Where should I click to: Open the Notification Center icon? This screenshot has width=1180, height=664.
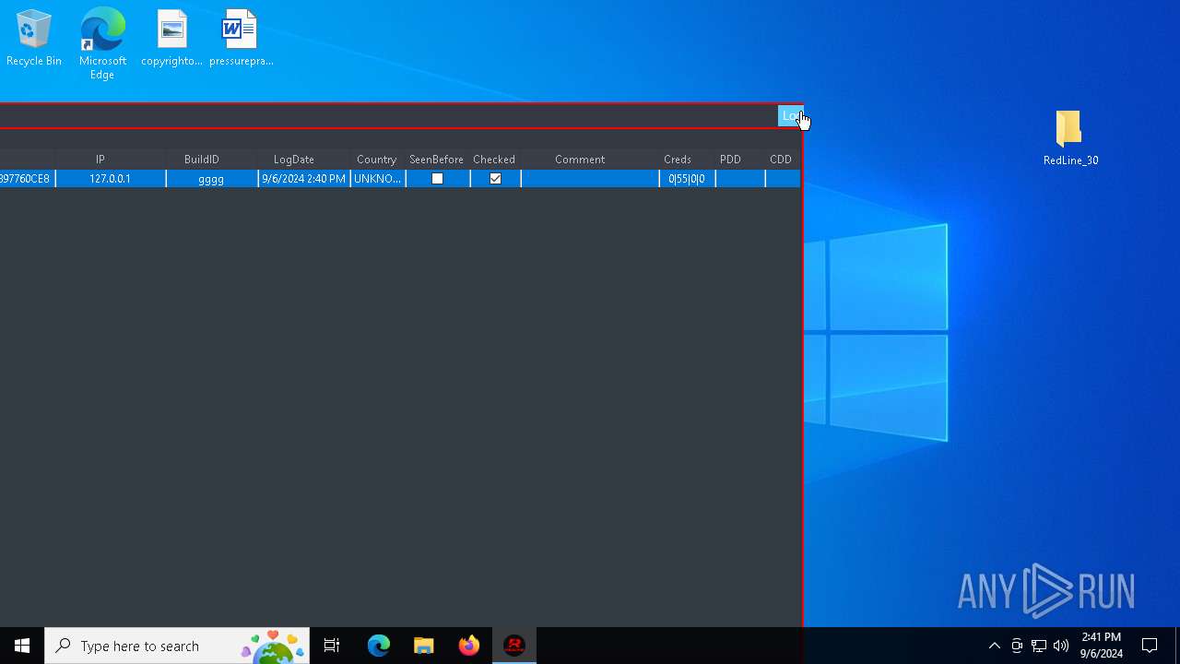1150,646
